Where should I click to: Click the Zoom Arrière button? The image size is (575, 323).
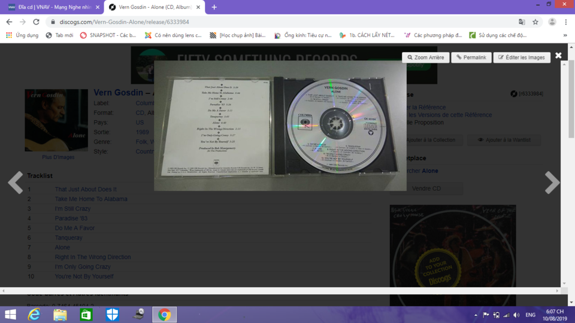[425, 57]
